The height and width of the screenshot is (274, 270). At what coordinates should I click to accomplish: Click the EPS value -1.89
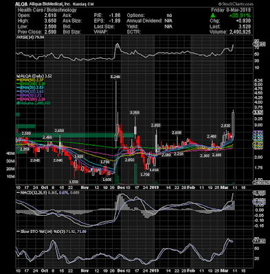pyautogui.click(x=115, y=21)
